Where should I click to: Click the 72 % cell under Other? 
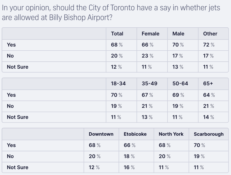click(x=209, y=45)
